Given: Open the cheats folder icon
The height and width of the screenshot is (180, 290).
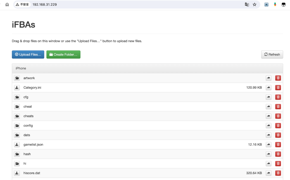Looking at the screenshot, I should 17,116.
